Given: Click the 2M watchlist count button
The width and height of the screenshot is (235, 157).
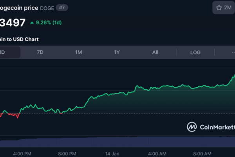Looking at the screenshot, I should pos(224,7).
